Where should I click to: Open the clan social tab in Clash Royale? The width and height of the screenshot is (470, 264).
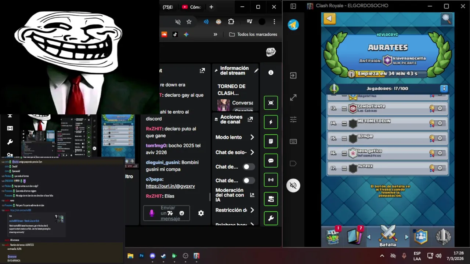(421, 236)
